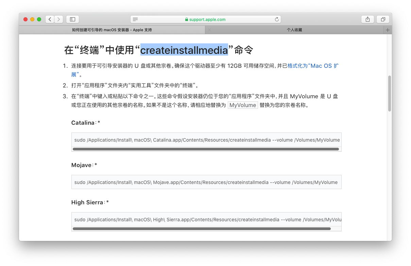Viewport: 411px width, 266px height.
Task: Navigate back to the previous page
Action: point(50,19)
